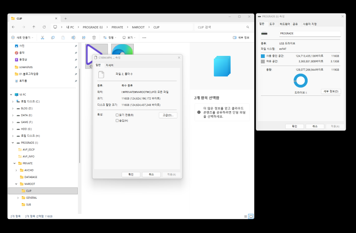Click the Share icon in toolbar
The width and height of the screenshot is (356, 233).
click(x=84, y=38)
